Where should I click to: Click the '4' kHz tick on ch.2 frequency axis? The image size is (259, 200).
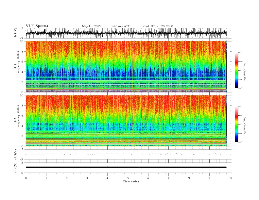point(23,126)
